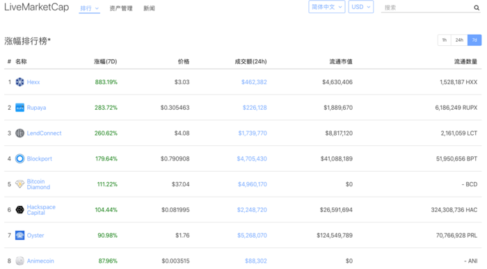Open Hexx volume link $462,382
Screen dimensions: 487x269
point(254,82)
